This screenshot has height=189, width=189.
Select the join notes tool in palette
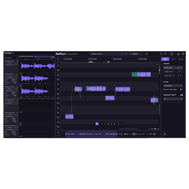[x=115, y=124]
